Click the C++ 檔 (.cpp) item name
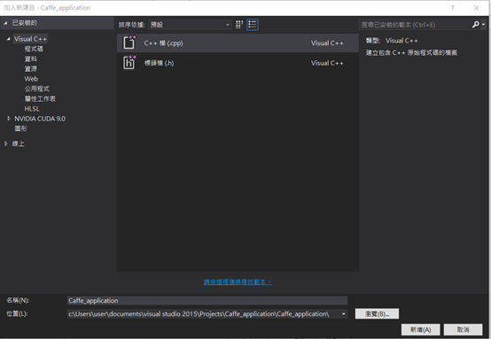 point(163,43)
